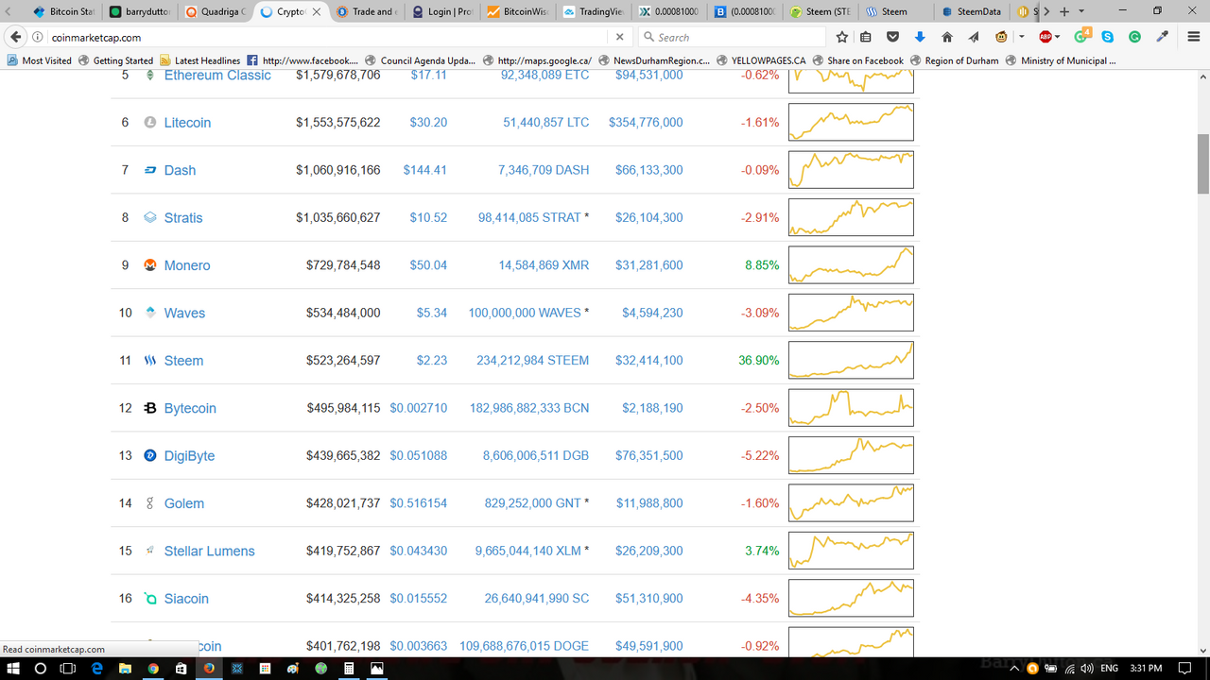Open the bookmarks list clipboard icon
Image resolution: width=1210 pixels, height=680 pixels.
tap(866, 37)
